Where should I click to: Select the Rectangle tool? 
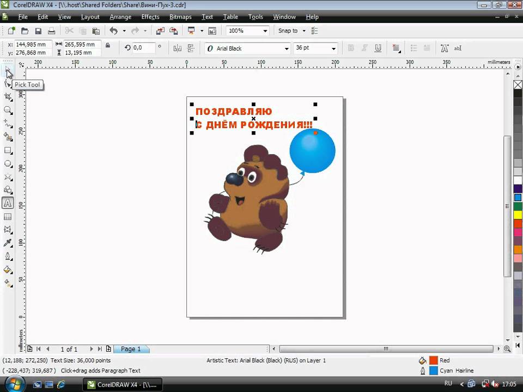click(x=8, y=150)
